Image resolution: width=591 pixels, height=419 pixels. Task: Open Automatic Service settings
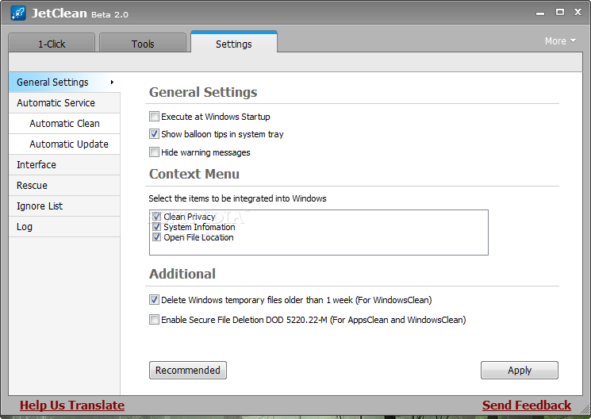click(64, 103)
